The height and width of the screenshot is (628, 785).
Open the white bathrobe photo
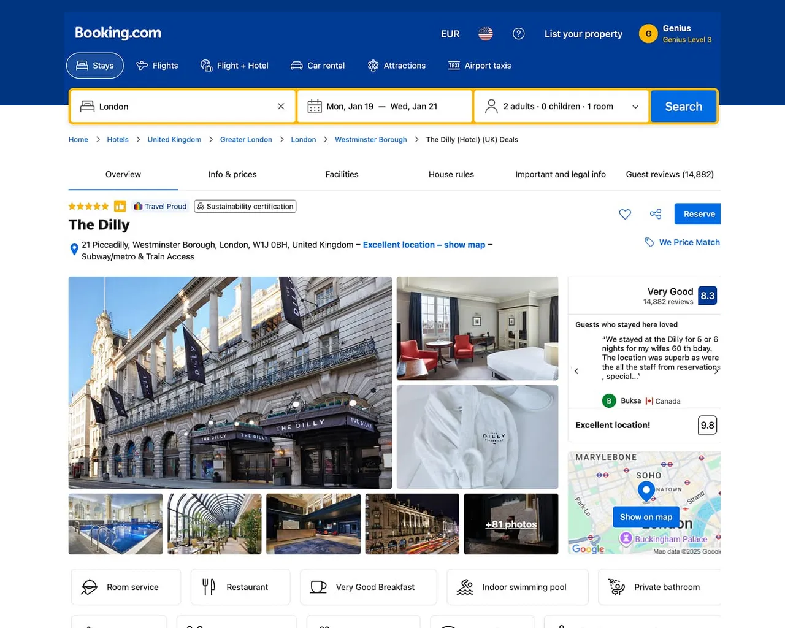[x=478, y=437]
